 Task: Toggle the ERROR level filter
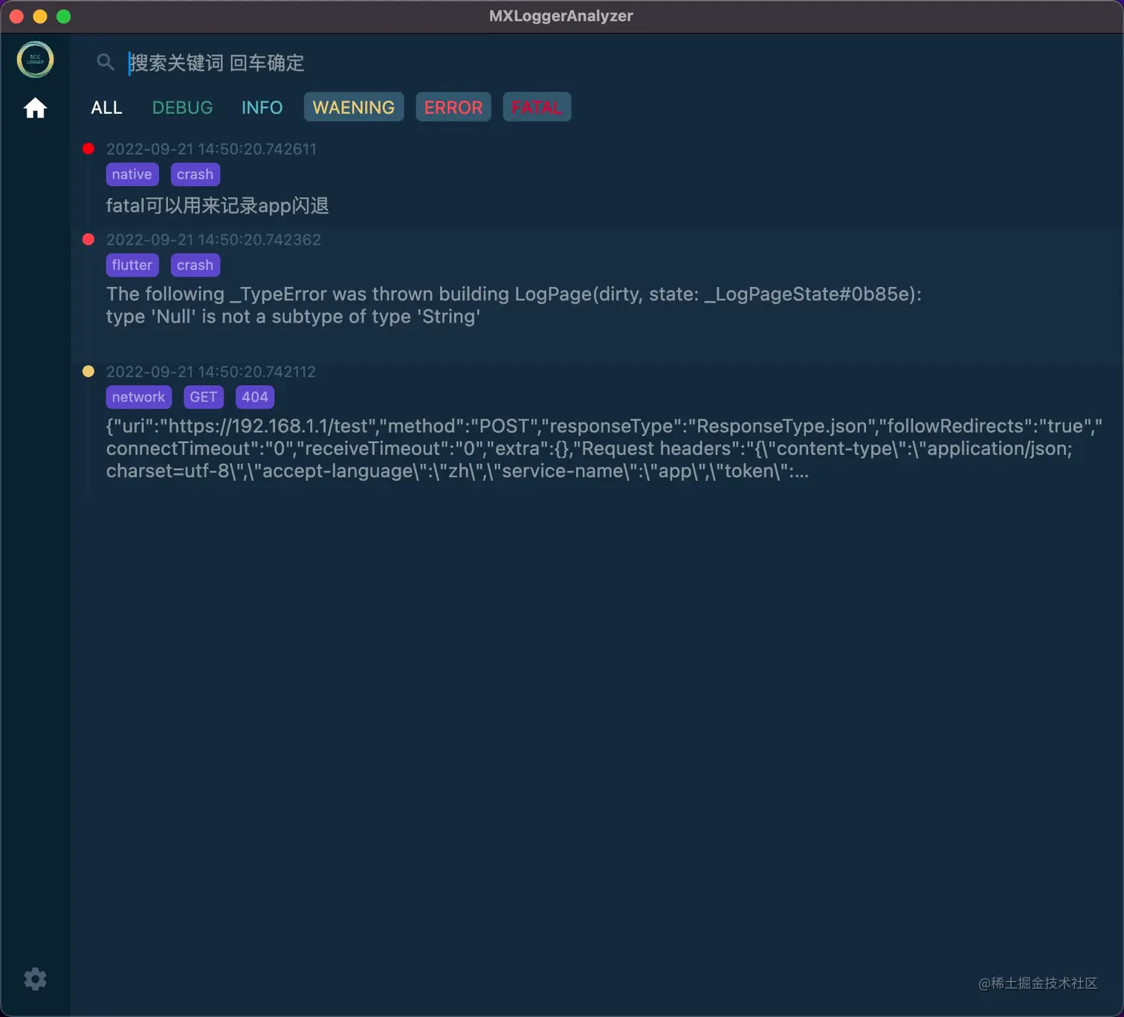453,107
